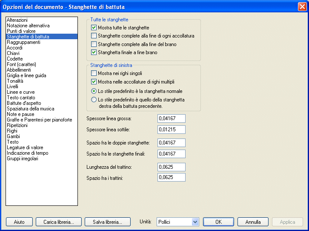This screenshot has width=309, height=231.
Task: Edit Spazio fra i trattini field
Action: pyautogui.click(x=172, y=177)
